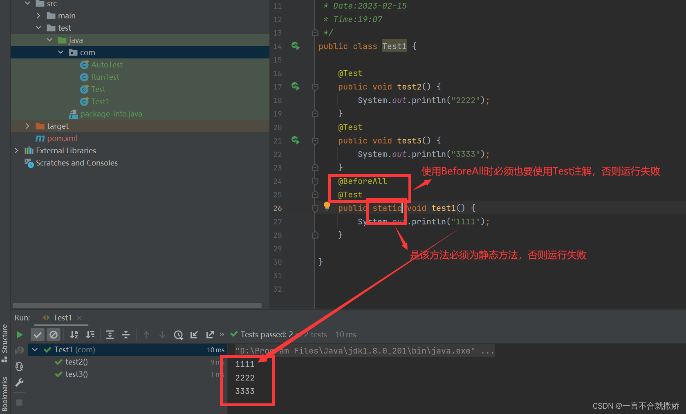686x414 pixels.
Task: Open test history clock icon
Action: (x=178, y=335)
